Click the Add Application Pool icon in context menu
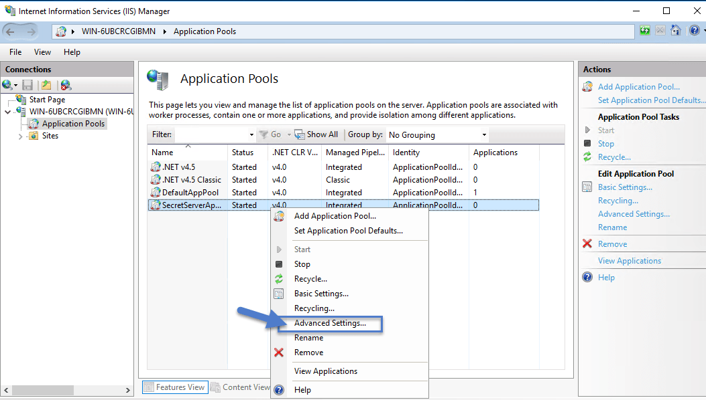 click(x=279, y=216)
